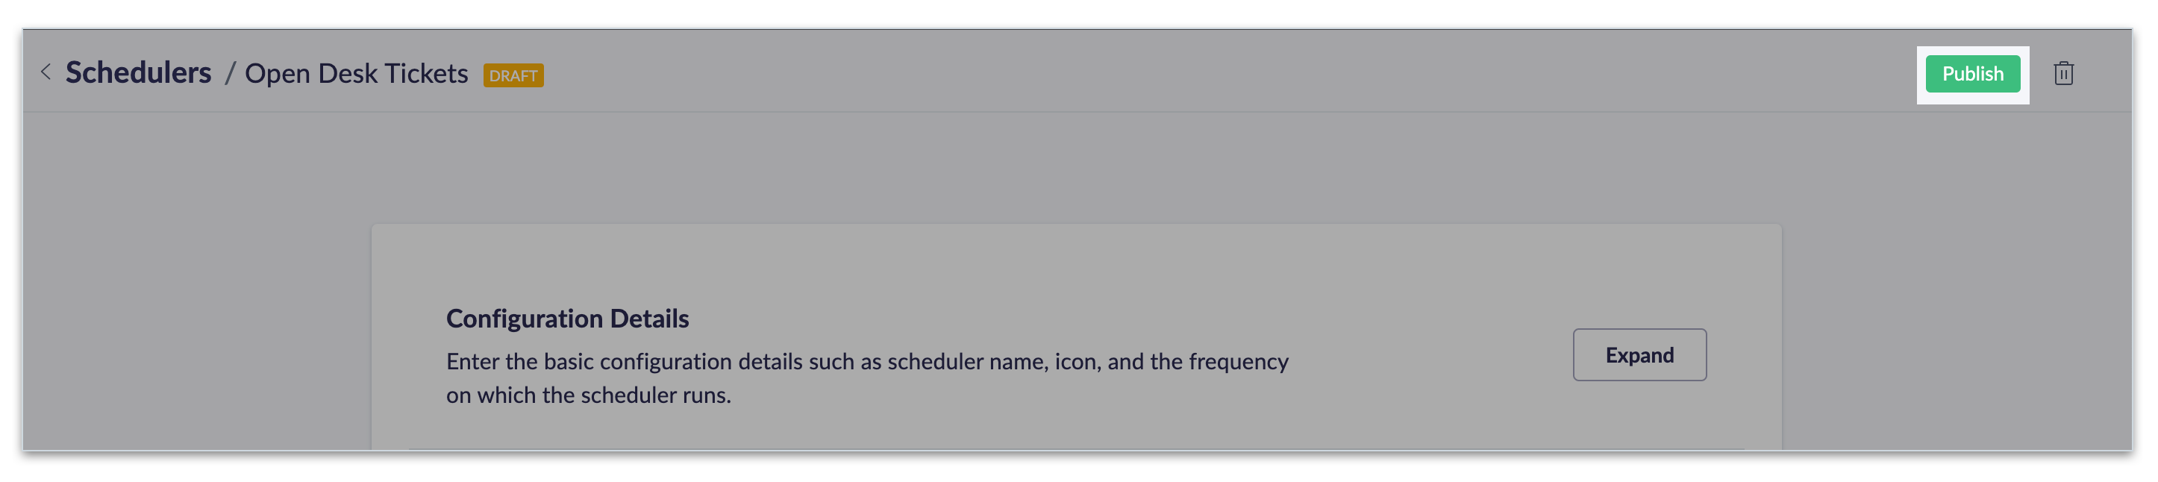This screenshot has width=2158, height=482.
Task: Select the Configuration Details heading
Action: [x=567, y=319]
